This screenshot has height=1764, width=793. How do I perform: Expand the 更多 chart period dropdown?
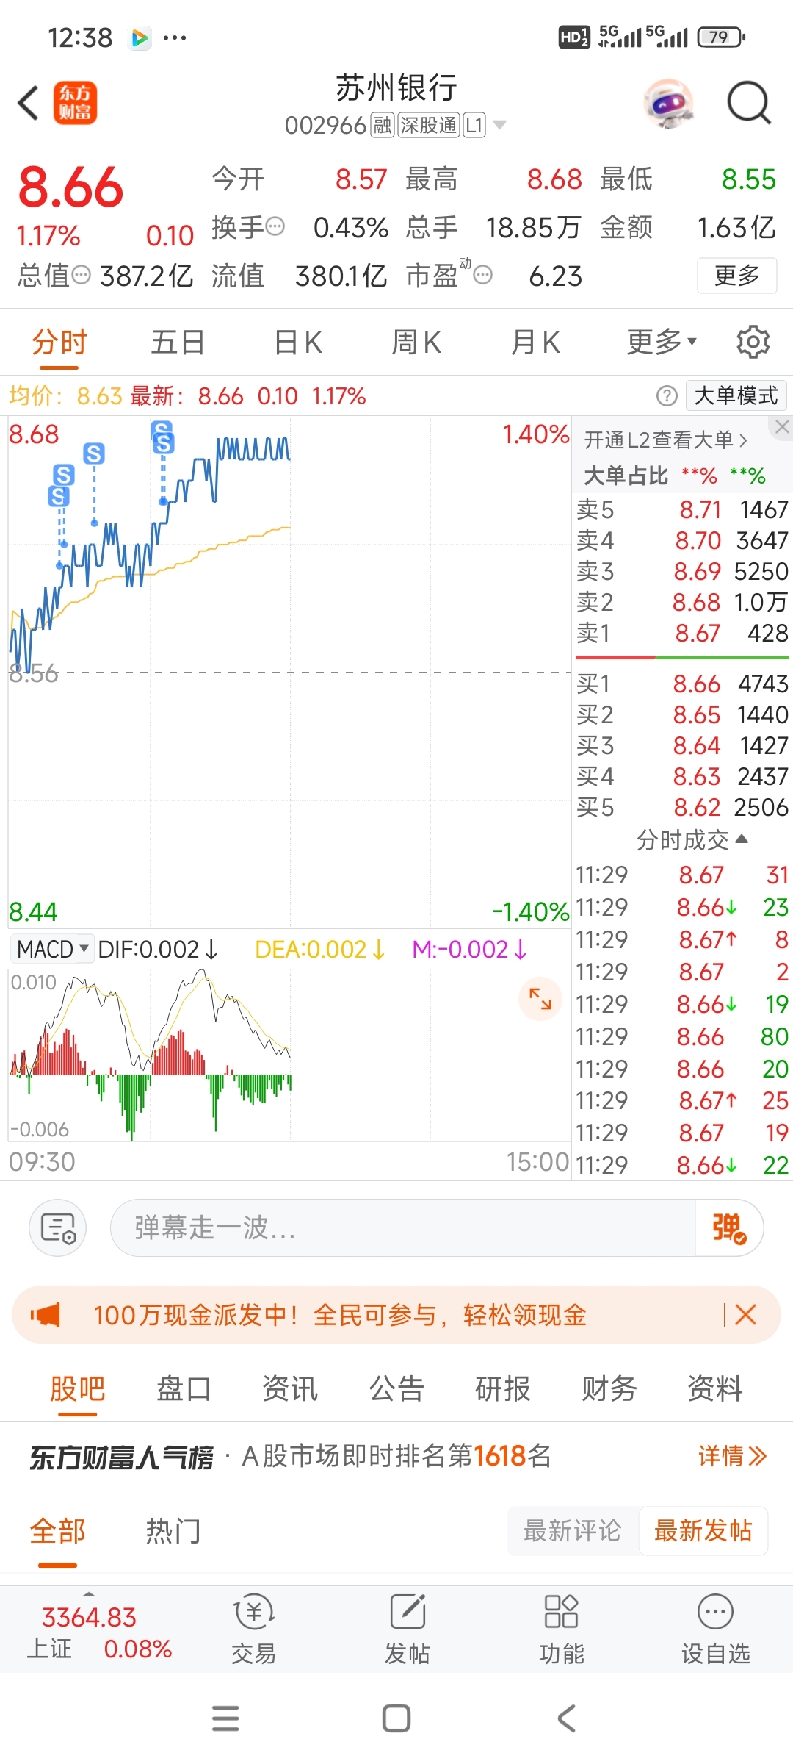click(x=662, y=343)
